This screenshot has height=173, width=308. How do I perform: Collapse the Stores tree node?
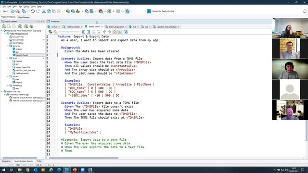point(8,76)
